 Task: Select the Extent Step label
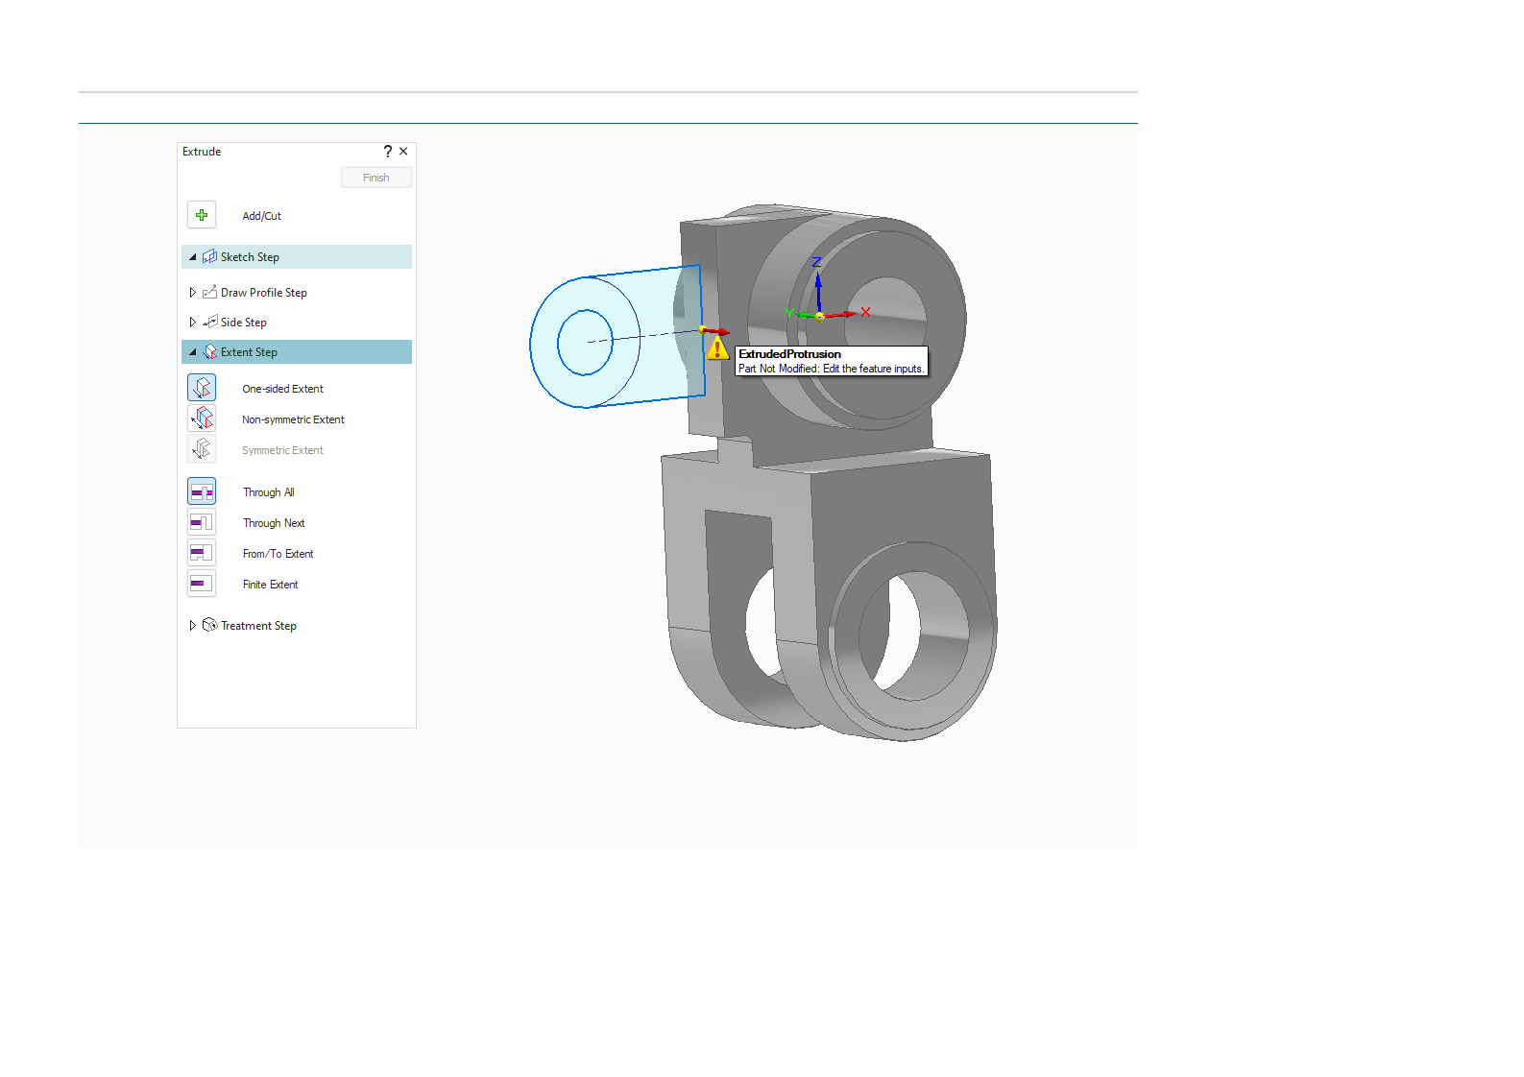pos(249,352)
